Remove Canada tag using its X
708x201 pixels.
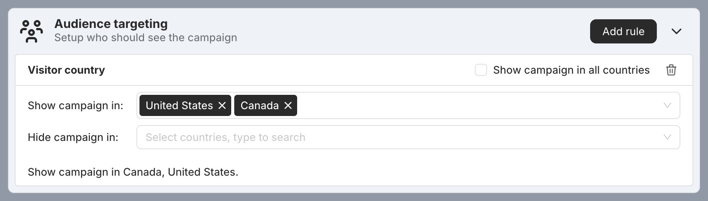coord(288,105)
